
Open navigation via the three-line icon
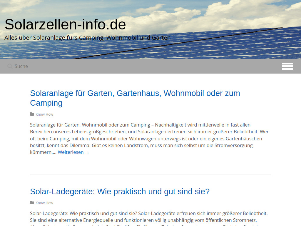[287, 66]
